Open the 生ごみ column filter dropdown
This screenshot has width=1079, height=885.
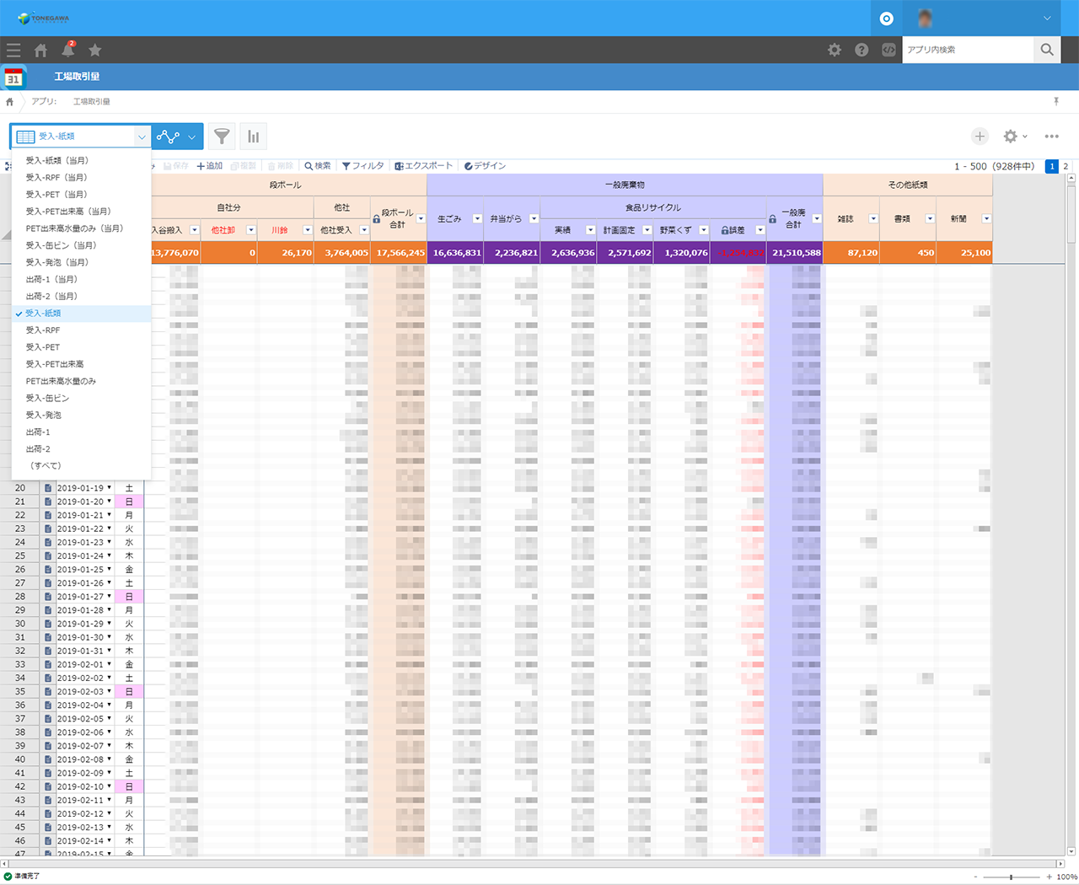pyautogui.click(x=477, y=218)
